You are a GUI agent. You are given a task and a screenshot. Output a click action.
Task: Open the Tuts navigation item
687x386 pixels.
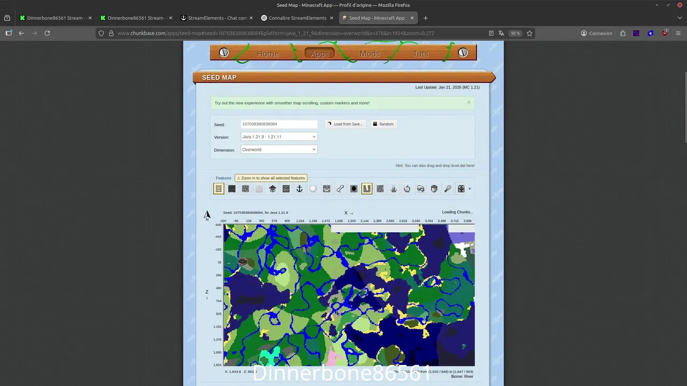tap(420, 54)
